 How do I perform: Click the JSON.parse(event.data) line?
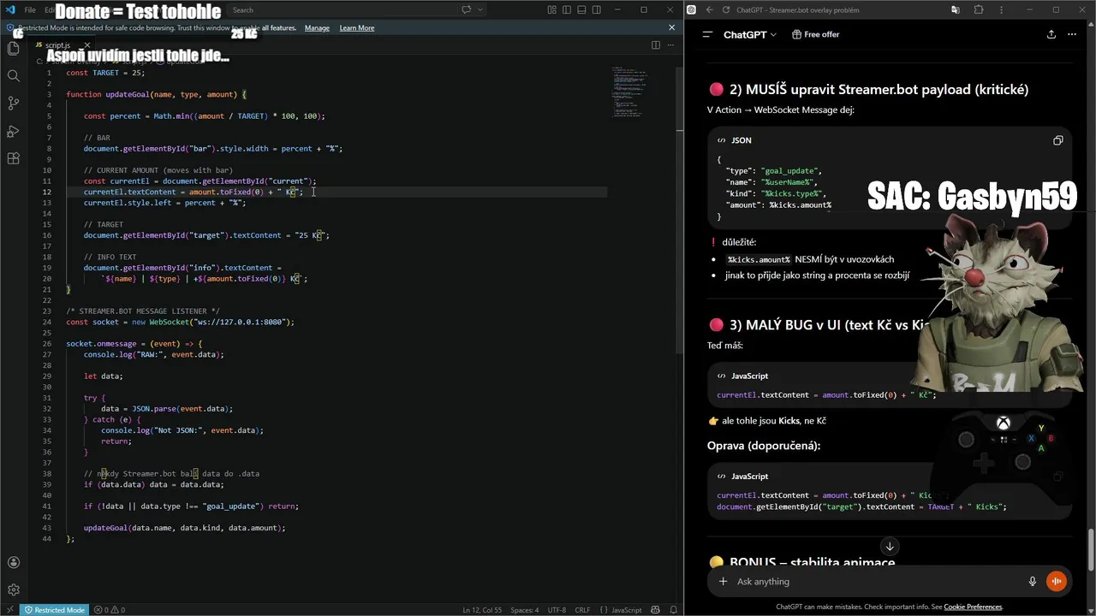click(167, 408)
